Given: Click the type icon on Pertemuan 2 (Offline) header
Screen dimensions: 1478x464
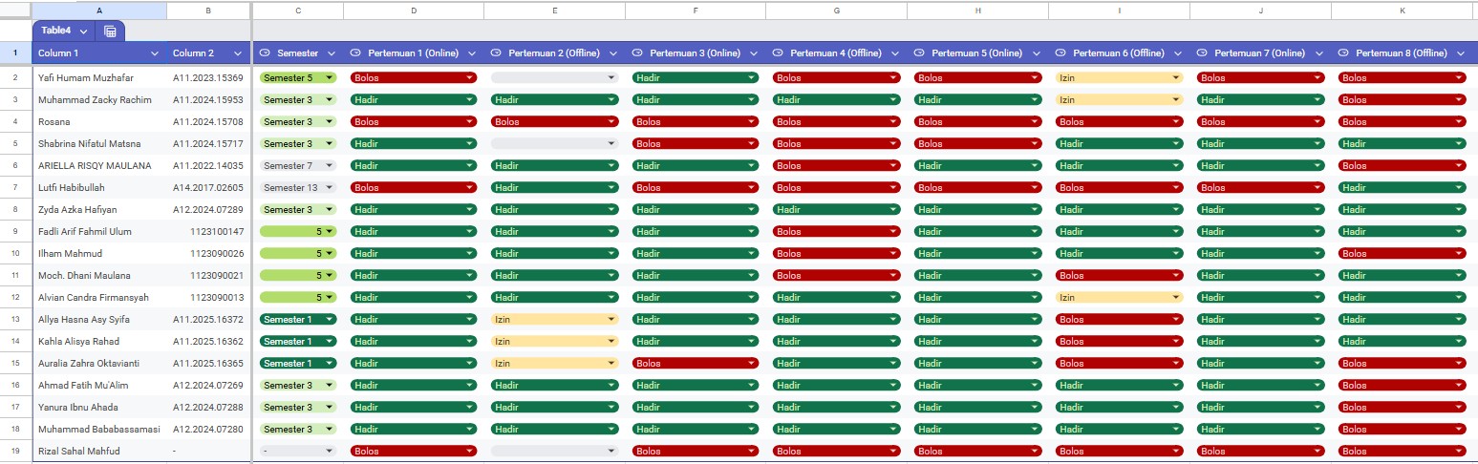Looking at the screenshot, I should pos(496,53).
